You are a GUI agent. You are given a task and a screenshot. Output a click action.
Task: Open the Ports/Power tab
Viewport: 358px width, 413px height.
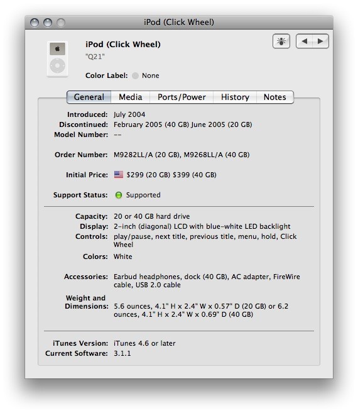(182, 97)
